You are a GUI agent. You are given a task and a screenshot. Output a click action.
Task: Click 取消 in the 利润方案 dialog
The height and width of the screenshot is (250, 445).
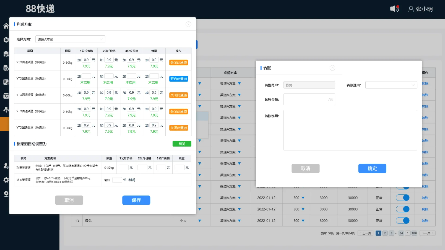pos(69,200)
